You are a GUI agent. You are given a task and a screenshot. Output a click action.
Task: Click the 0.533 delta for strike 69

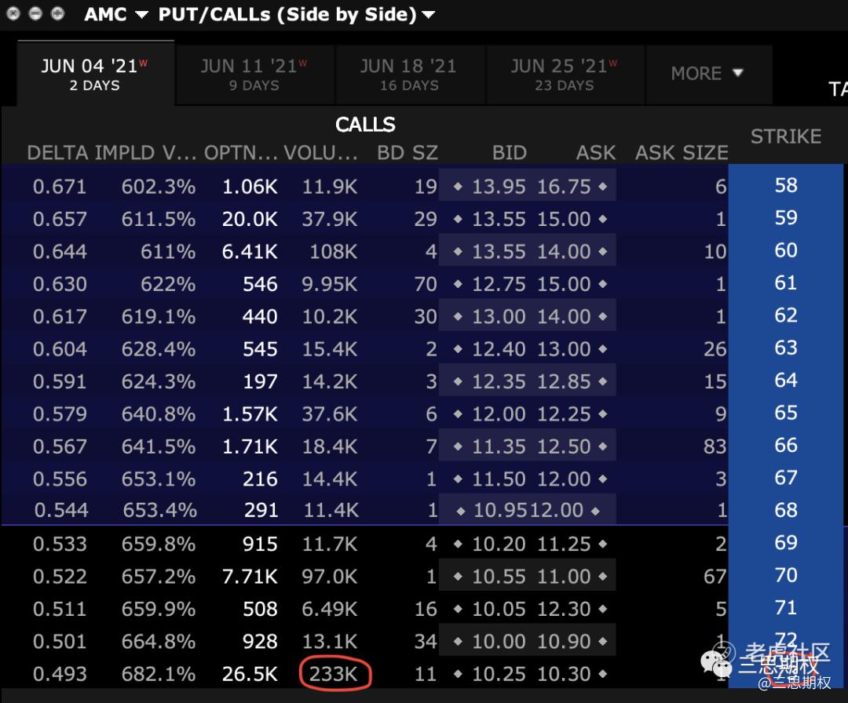coord(60,544)
